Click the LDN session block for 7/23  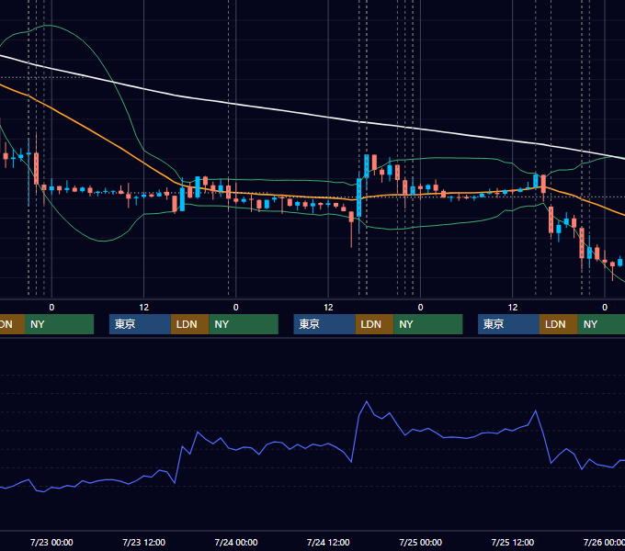coord(189,324)
